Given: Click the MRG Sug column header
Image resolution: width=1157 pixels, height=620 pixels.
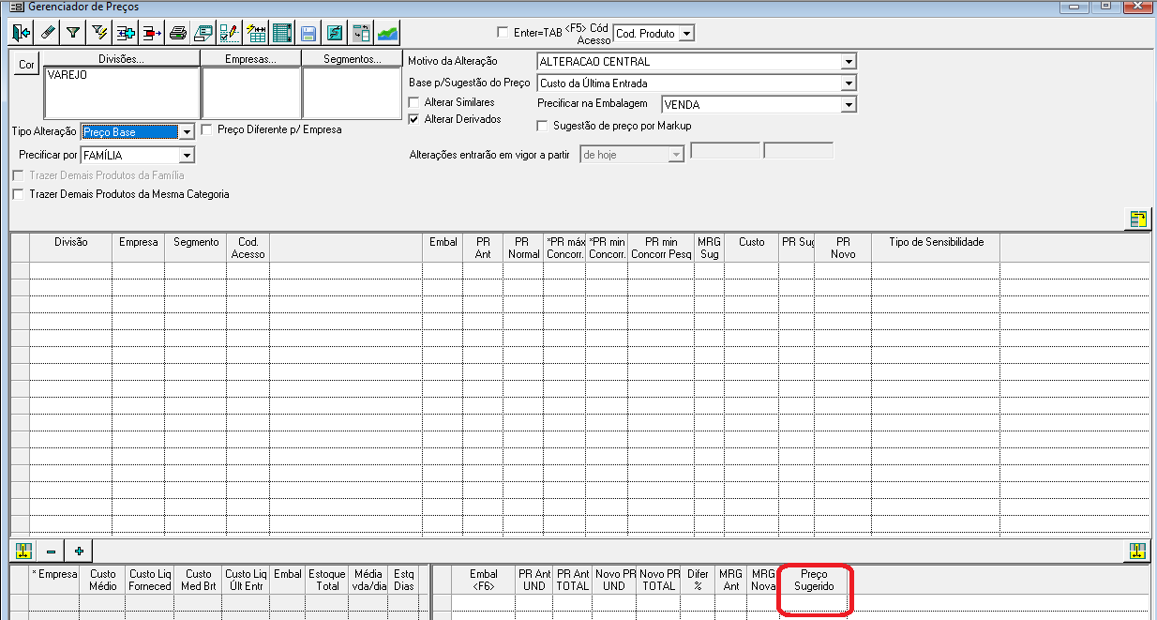Looking at the screenshot, I should pyautogui.click(x=710, y=248).
